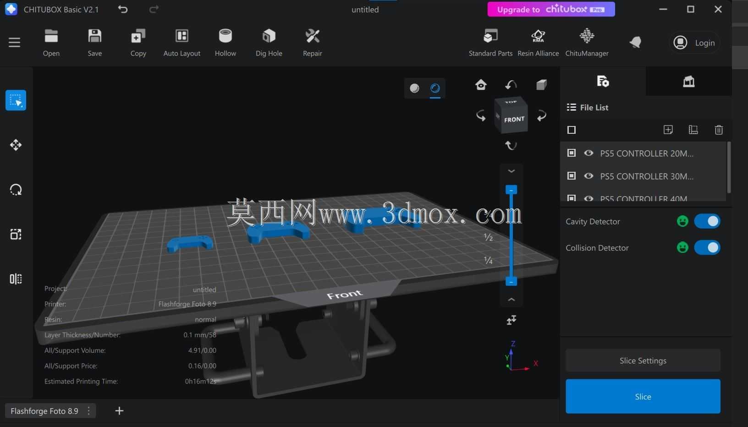The height and width of the screenshot is (427, 748).
Task: Click the FRONT face of view cube
Action: click(514, 119)
